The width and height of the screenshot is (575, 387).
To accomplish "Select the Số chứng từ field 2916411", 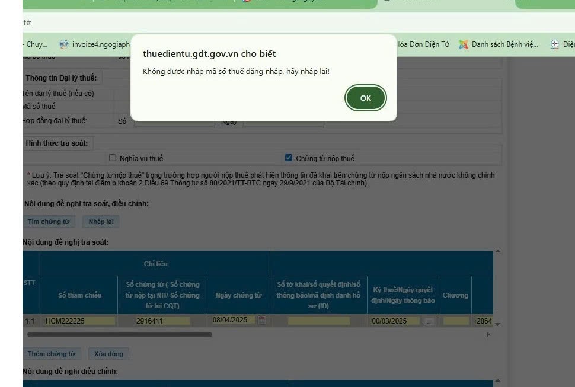I will (x=162, y=321).
